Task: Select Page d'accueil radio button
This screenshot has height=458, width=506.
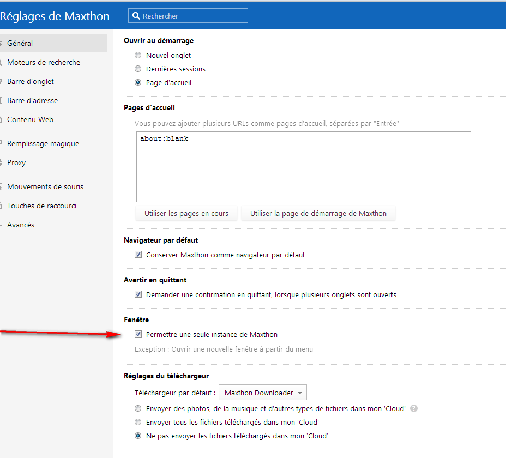Action: pyautogui.click(x=138, y=82)
